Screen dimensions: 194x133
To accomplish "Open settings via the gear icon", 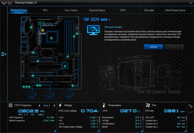I will click(190, 106).
